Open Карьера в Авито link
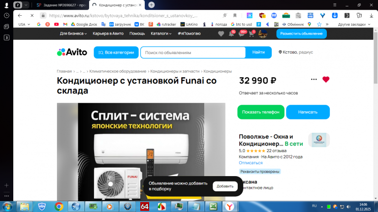This screenshot has width=378, height=212. coord(108,33)
